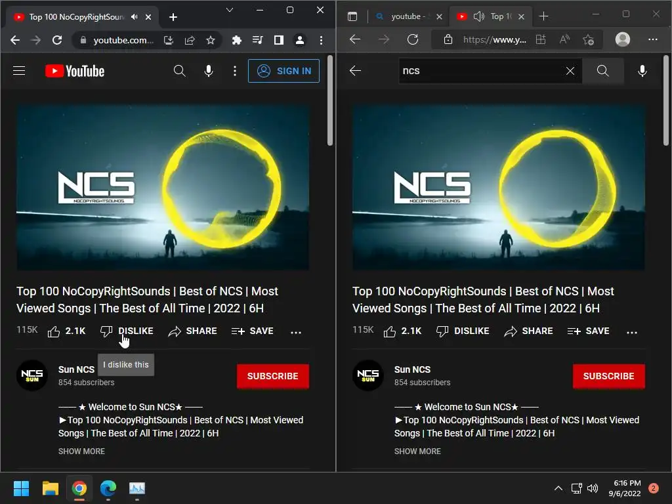Click Chrome address bar youtube.com
The height and width of the screenshot is (504, 672).
[x=123, y=40]
